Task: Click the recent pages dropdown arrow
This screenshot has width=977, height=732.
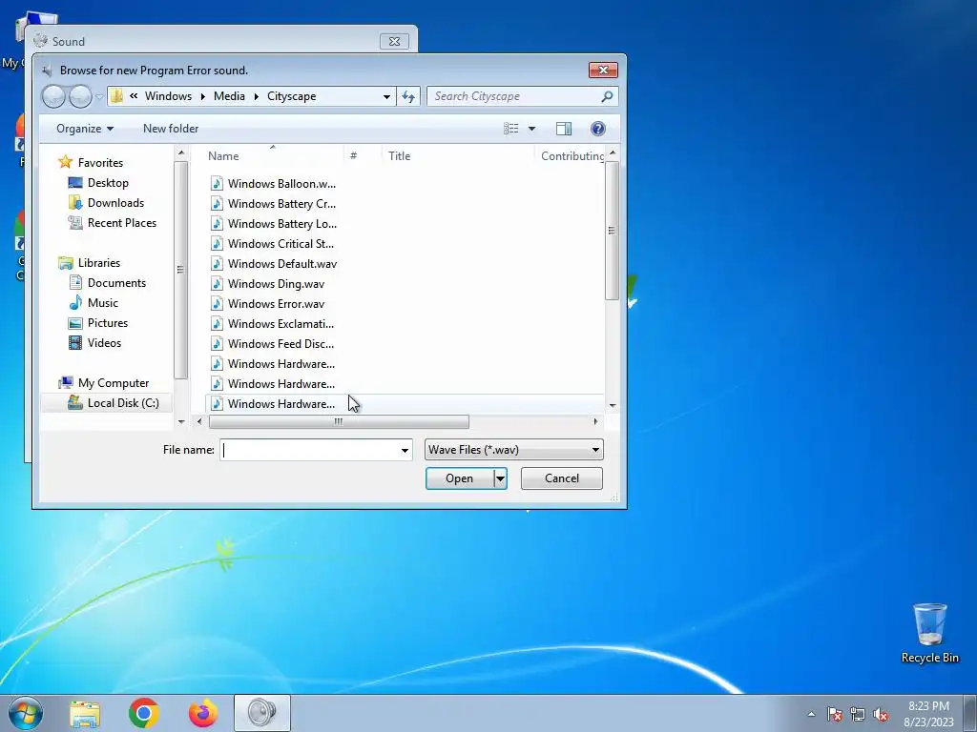Action: click(x=99, y=96)
